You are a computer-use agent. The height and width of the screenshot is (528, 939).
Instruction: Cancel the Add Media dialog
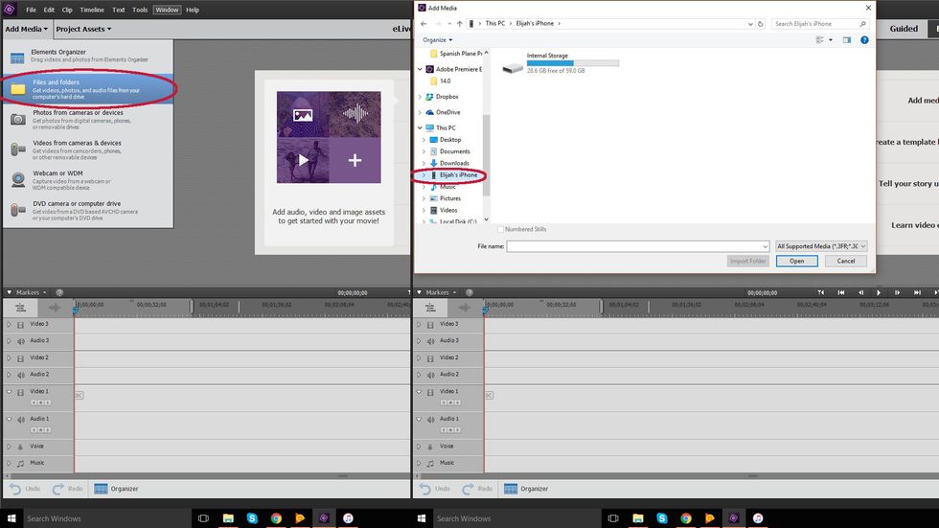tap(845, 261)
